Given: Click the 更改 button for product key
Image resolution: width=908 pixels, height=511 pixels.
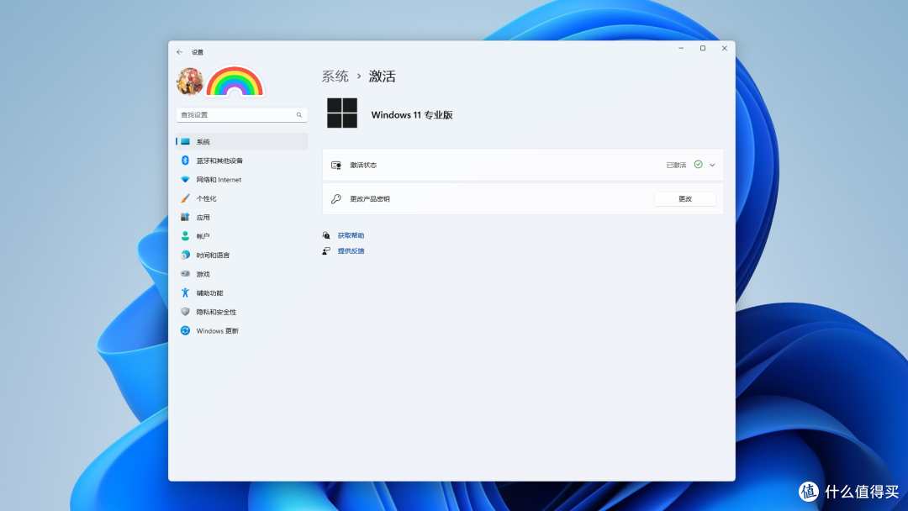Looking at the screenshot, I should pos(685,198).
